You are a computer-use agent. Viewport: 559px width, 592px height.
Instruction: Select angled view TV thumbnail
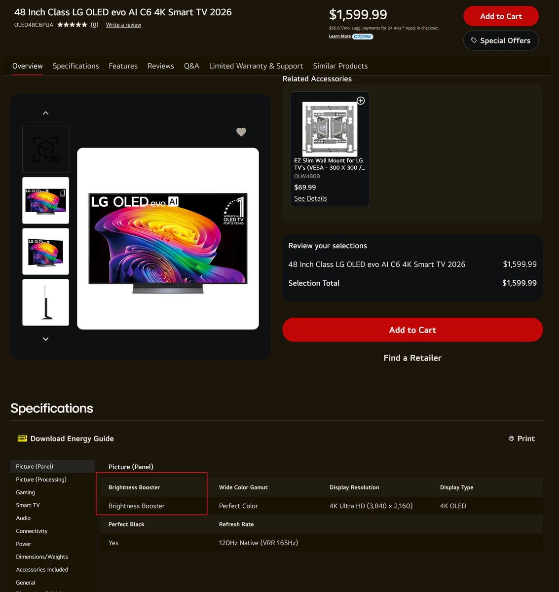[45, 251]
